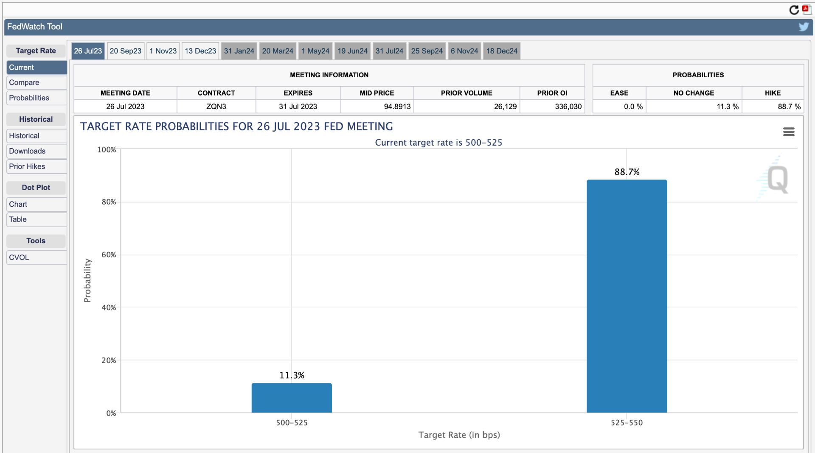The image size is (815, 453).
Task: Open the chart hamburger menu icon
Action: [x=789, y=132]
